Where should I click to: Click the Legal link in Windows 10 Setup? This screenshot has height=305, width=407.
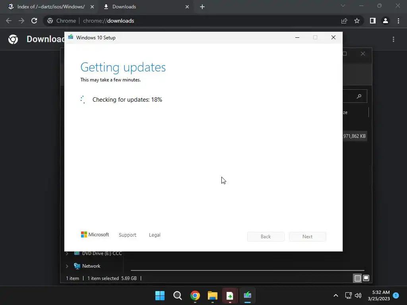(155, 235)
